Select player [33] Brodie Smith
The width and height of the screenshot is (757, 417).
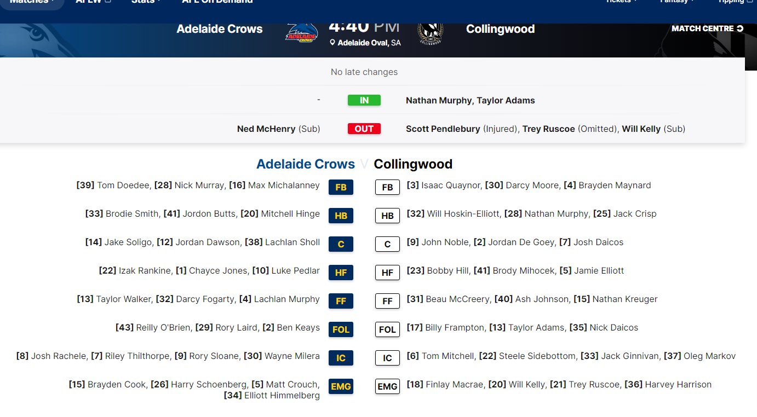point(122,214)
